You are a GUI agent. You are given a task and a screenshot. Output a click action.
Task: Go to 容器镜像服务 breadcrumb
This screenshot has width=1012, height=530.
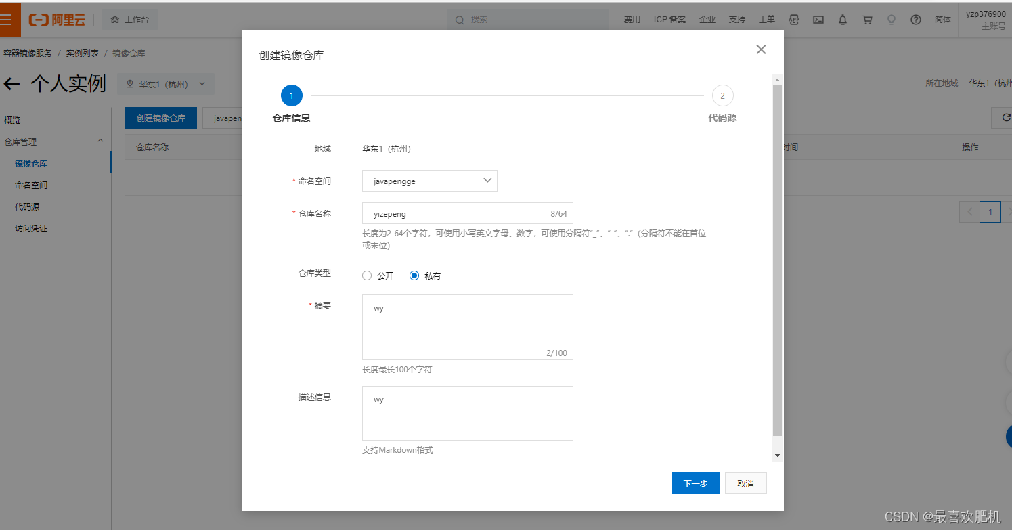tap(28, 53)
